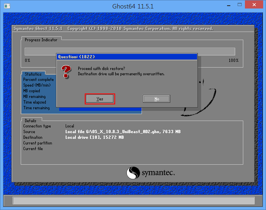Click the bottom status bar field
The height and width of the screenshot is (210, 266).
pos(133,201)
